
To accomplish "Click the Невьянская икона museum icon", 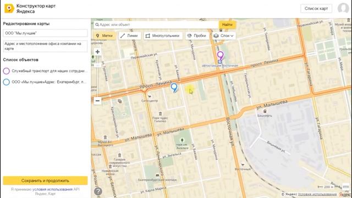I will [110, 166].
